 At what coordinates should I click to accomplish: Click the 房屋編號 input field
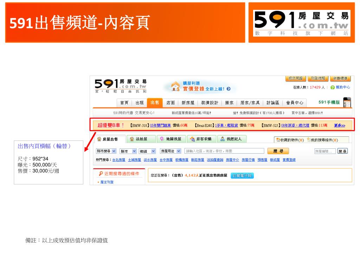click(325, 151)
